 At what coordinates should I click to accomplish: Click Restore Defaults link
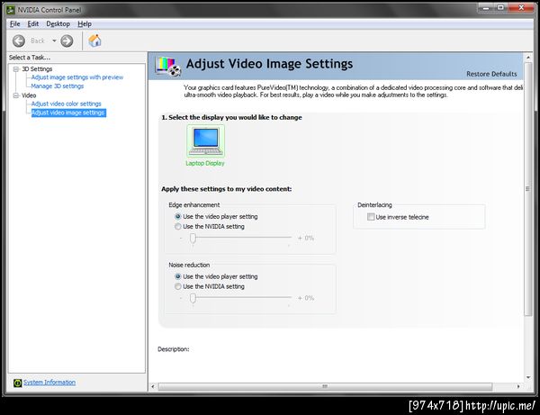[491, 74]
